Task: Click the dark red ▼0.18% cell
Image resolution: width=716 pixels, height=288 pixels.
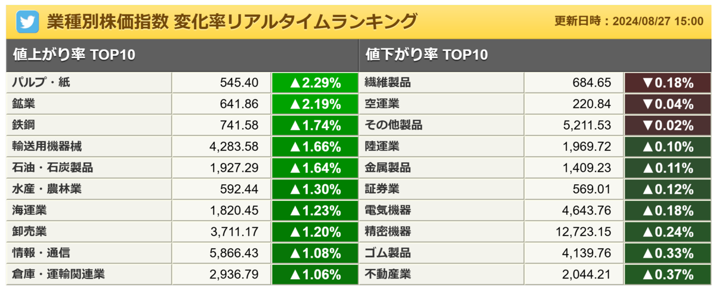Action: pyautogui.click(x=667, y=83)
